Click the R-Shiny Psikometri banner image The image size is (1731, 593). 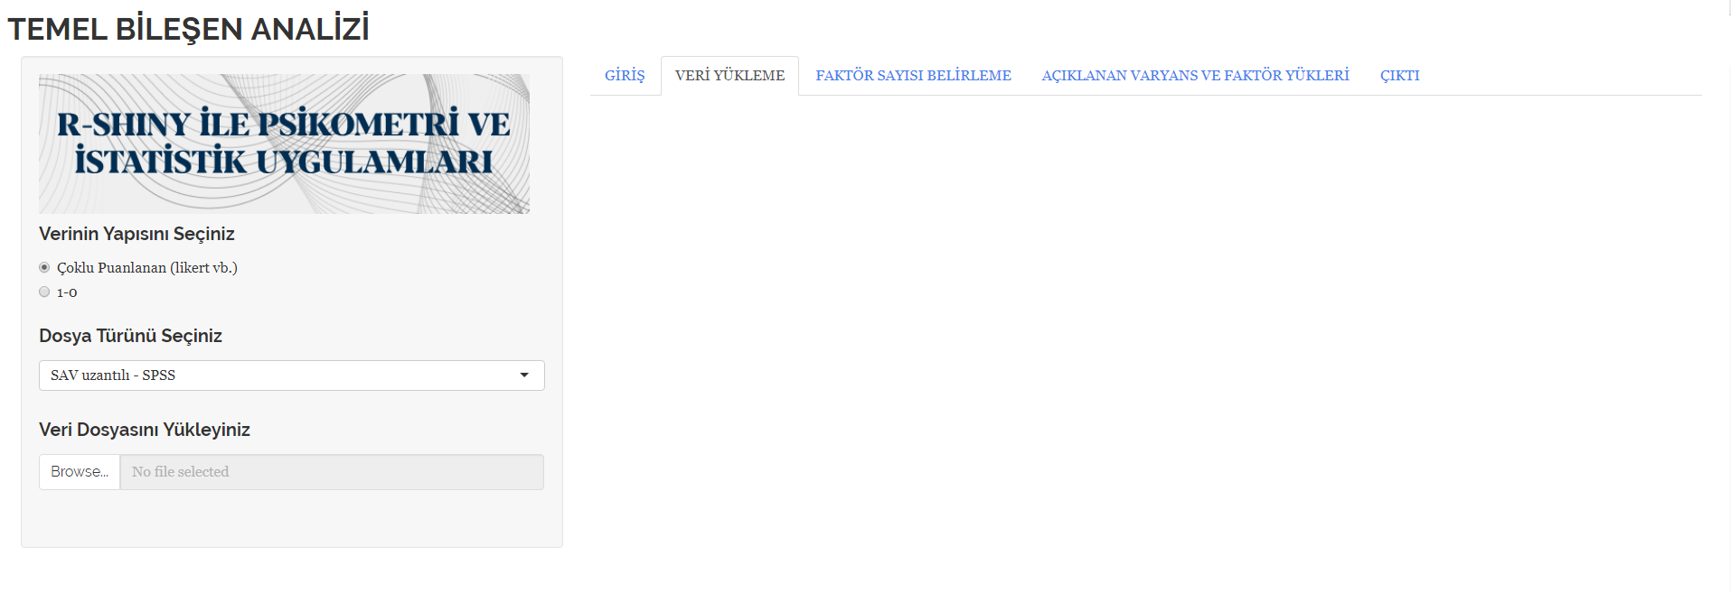click(284, 144)
